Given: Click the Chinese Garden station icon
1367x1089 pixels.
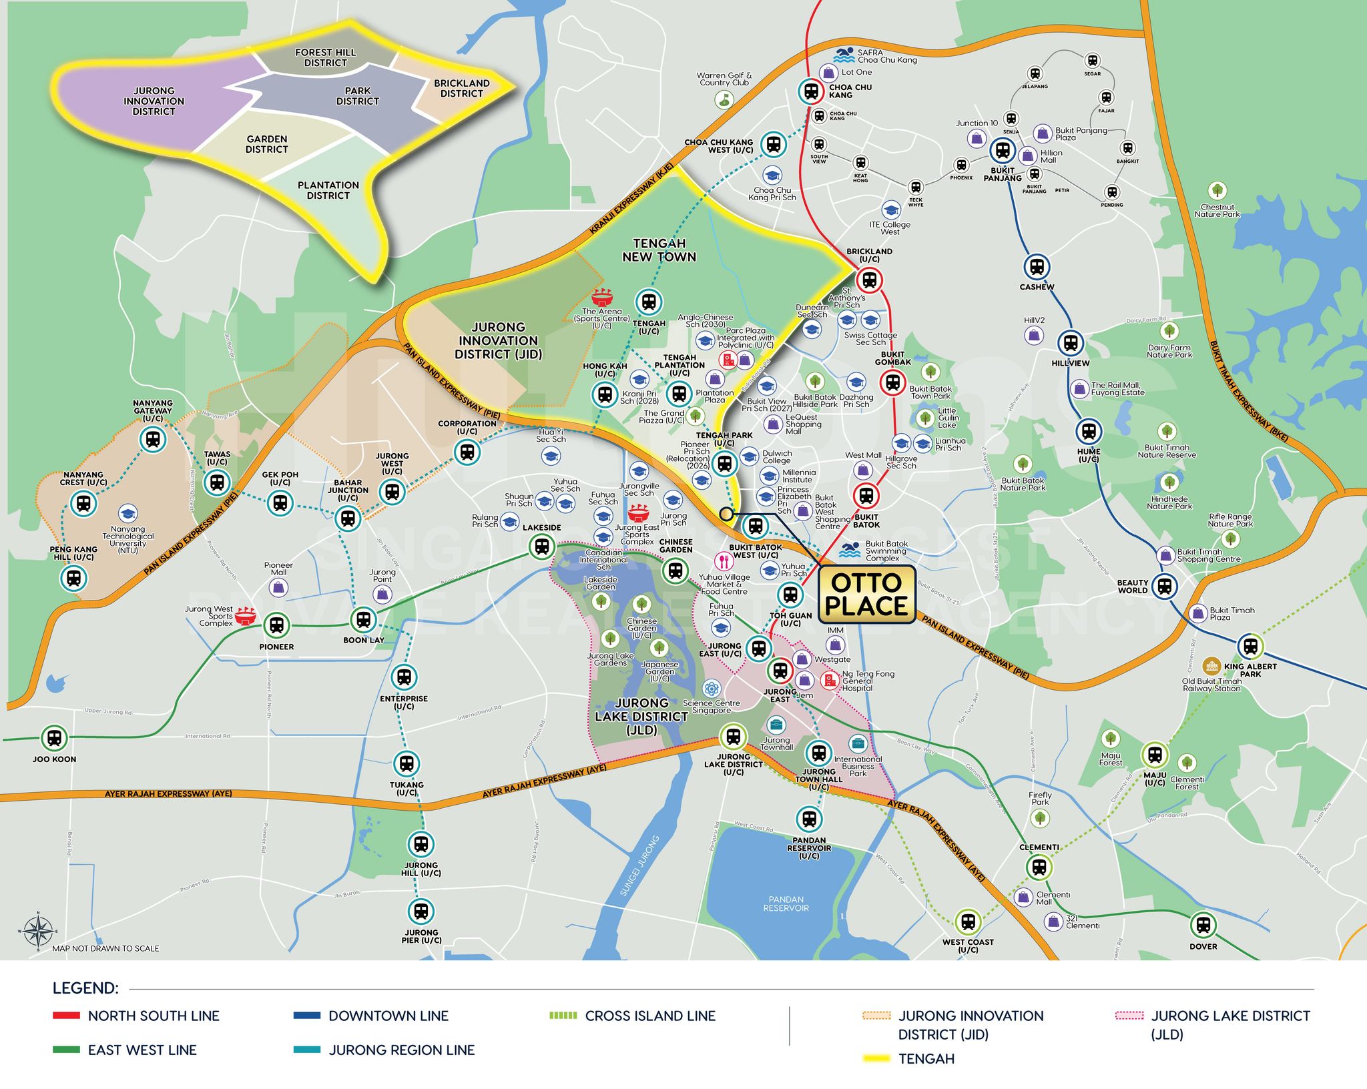Looking at the screenshot, I should 675,571.
